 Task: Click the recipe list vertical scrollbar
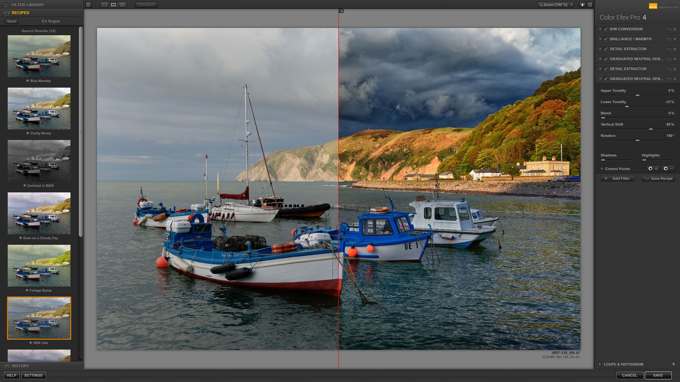point(80,132)
